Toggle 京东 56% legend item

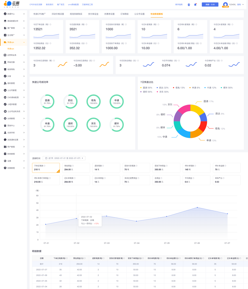[162, 92]
